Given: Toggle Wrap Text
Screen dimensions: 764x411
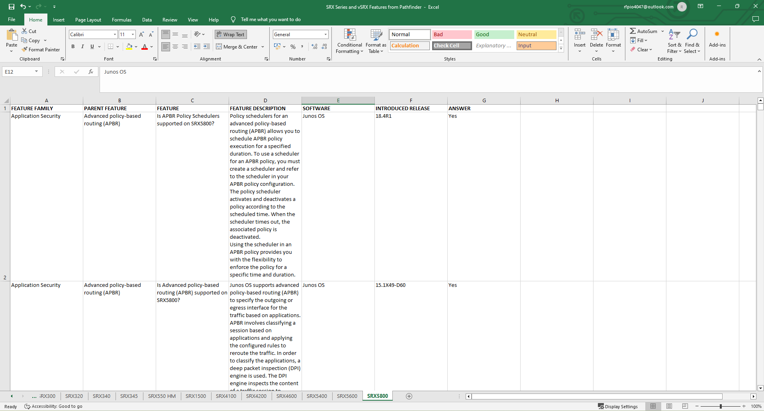Looking at the screenshot, I should [x=231, y=35].
